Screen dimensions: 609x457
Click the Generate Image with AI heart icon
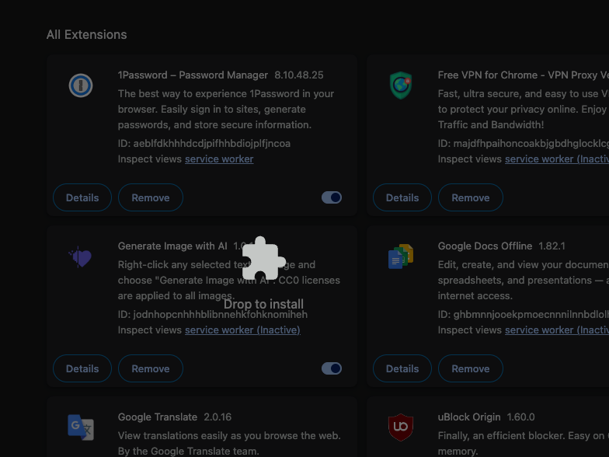81,256
